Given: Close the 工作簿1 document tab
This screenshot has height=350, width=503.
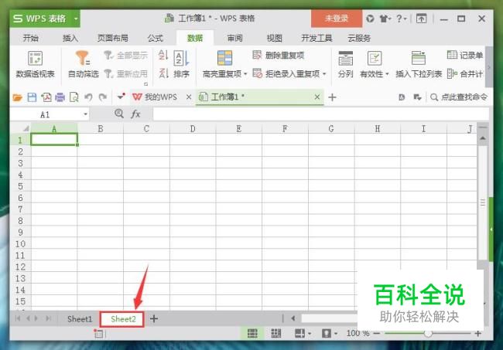Looking at the screenshot, I should [317, 97].
